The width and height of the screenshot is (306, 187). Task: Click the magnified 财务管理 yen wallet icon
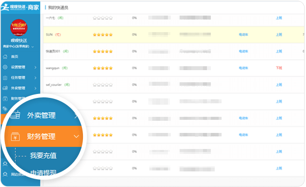tap(15, 136)
